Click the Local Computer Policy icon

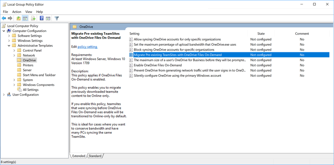[x=4, y=26]
